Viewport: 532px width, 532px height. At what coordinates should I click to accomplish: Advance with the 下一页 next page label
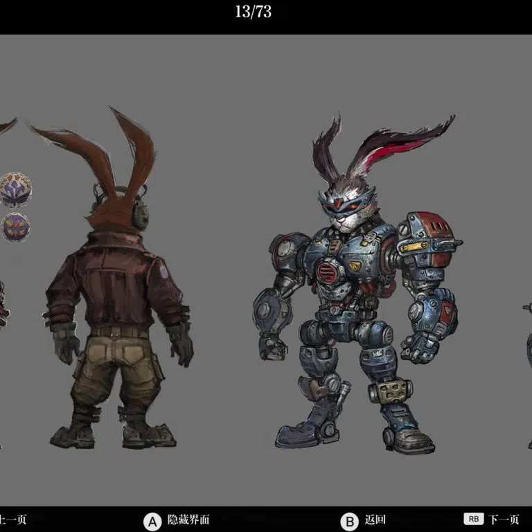504,520
